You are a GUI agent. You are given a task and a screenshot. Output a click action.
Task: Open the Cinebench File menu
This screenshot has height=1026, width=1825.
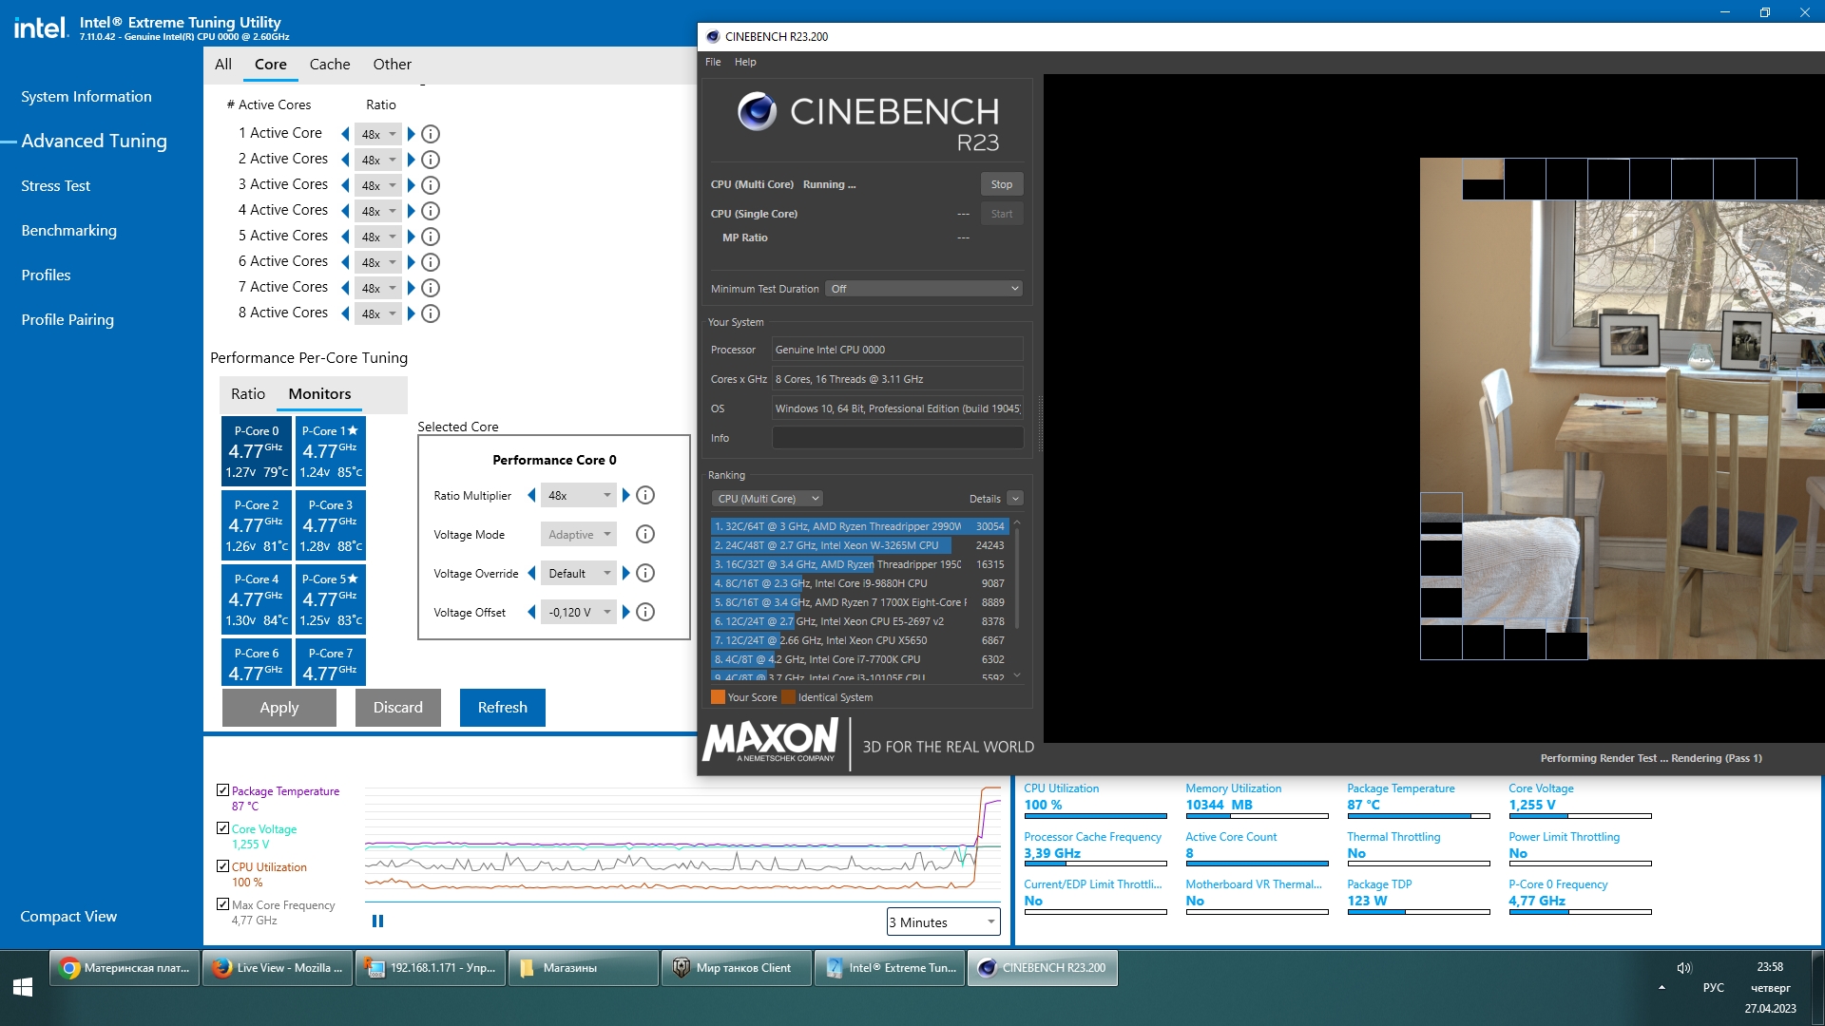click(713, 62)
